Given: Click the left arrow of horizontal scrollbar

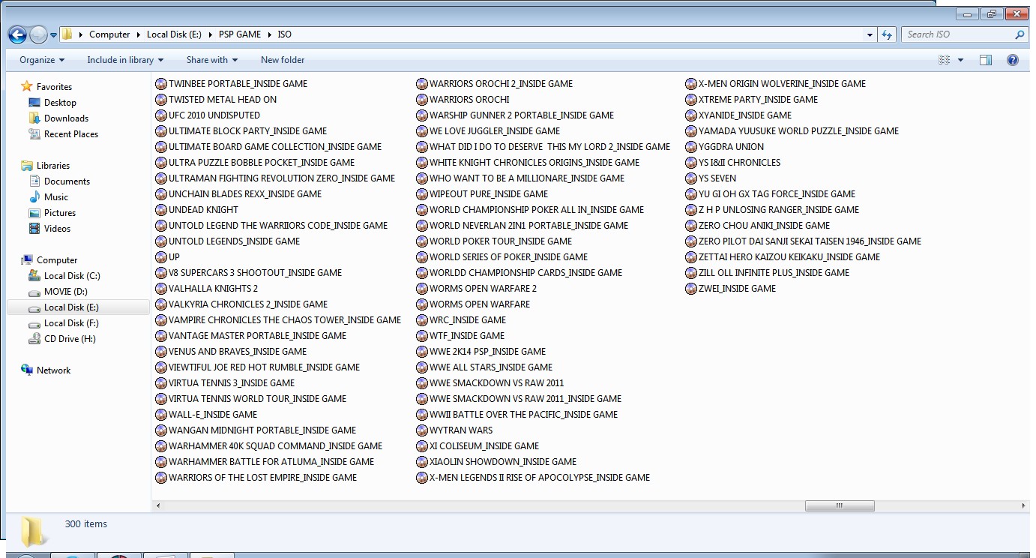Looking at the screenshot, I should (158, 506).
